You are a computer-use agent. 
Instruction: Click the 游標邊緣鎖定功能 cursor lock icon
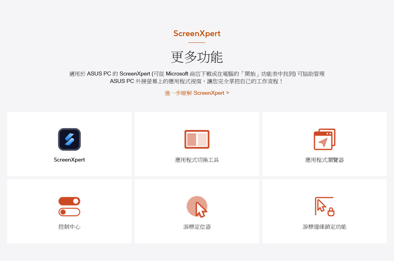click(324, 207)
